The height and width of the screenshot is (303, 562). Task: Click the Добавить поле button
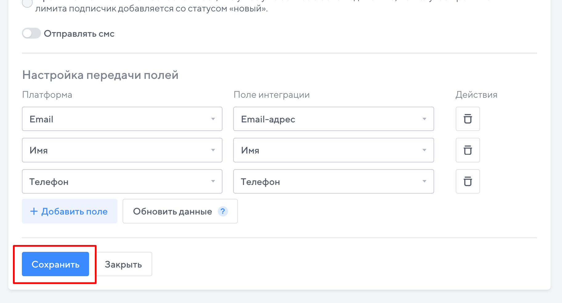pyautogui.click(x=70, y=211)
